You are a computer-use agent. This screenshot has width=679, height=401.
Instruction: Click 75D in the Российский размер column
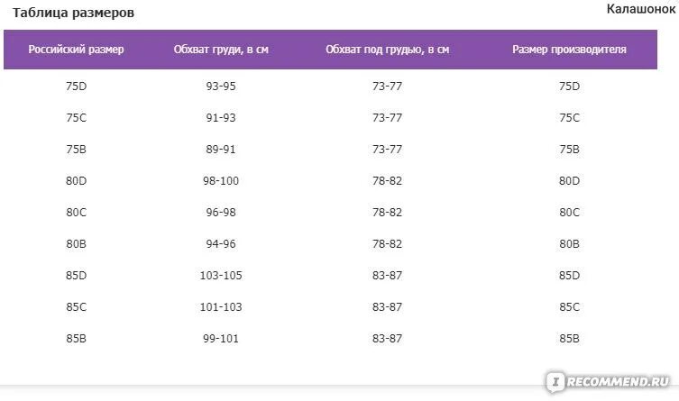[x=77, y=87]
